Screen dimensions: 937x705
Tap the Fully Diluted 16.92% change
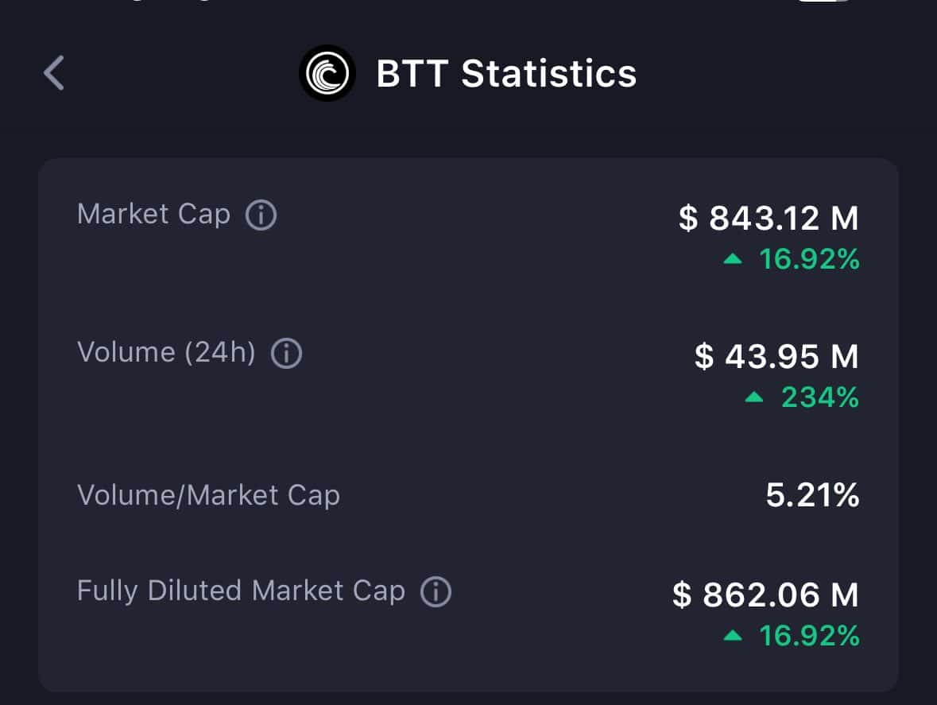(x=809, y=636)
